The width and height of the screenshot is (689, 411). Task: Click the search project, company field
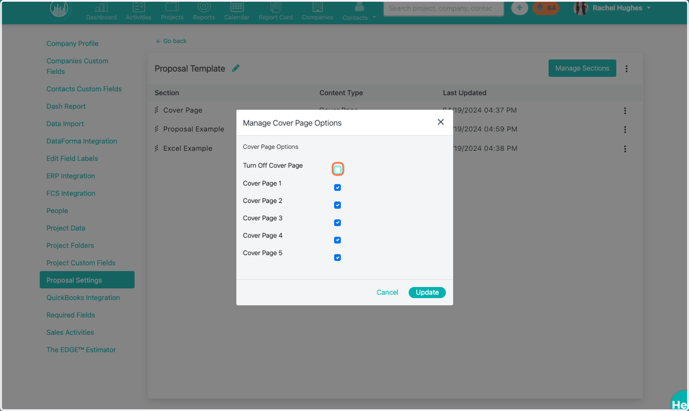(443, 9)
